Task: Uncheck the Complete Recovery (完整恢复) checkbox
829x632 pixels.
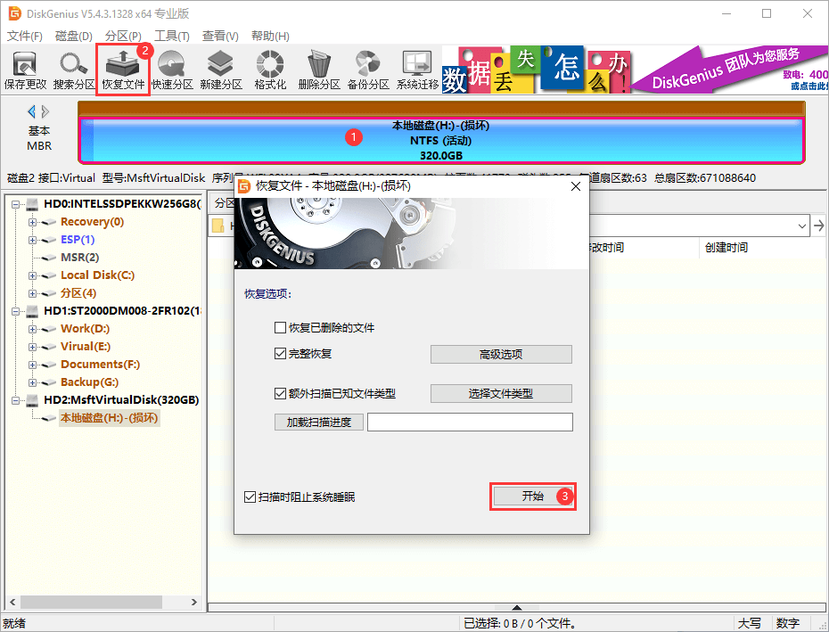Action: (280, 353)
